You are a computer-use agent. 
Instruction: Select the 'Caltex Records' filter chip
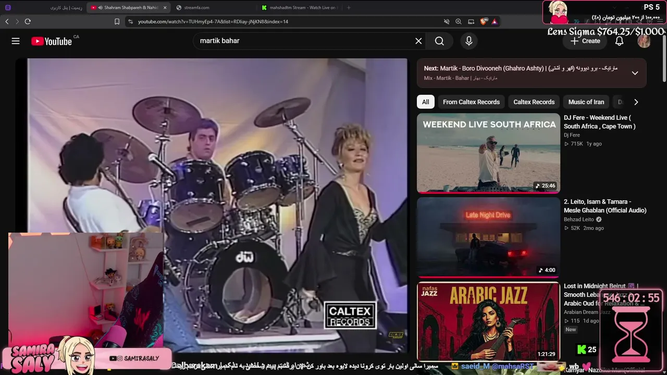click(534, 102)
